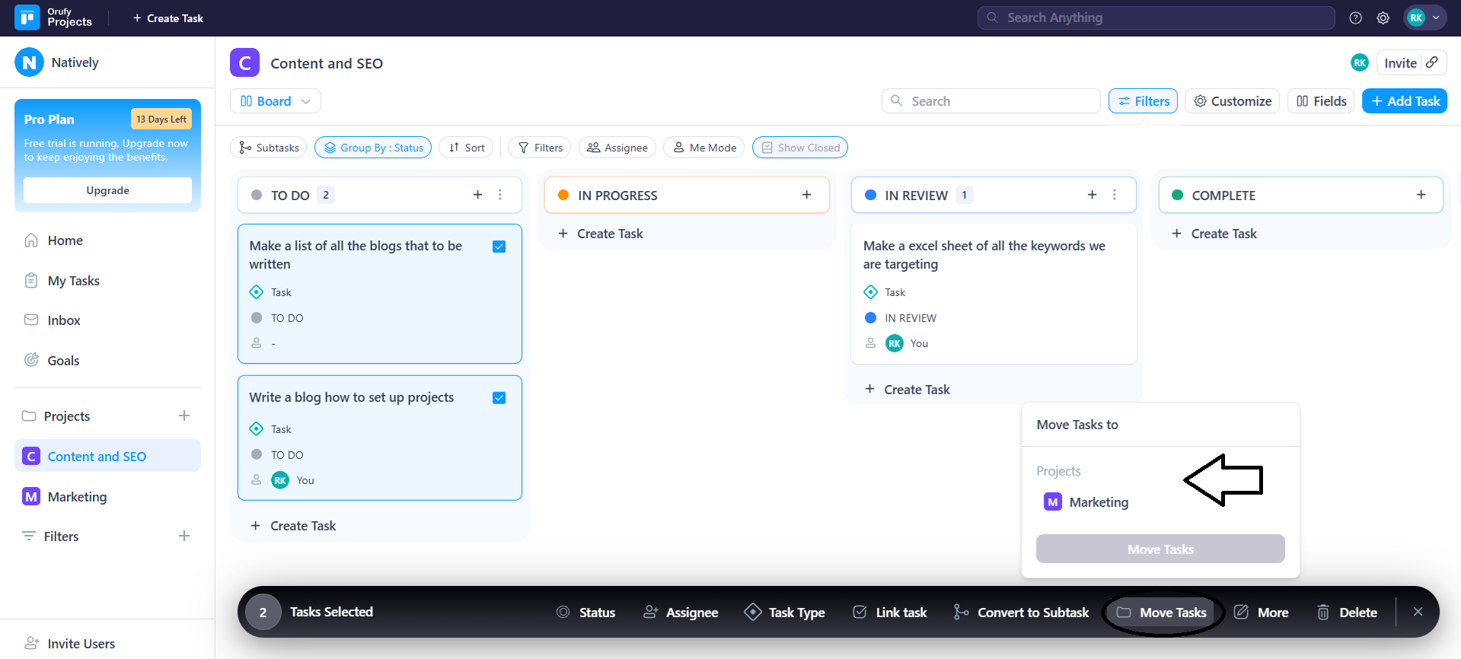
Task: Expand the Board view dropdown
Action: tap(275, 101)
